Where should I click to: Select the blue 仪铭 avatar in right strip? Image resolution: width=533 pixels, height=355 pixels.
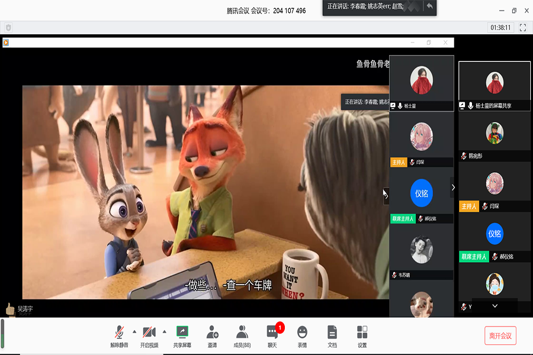(x=495, y=234)
